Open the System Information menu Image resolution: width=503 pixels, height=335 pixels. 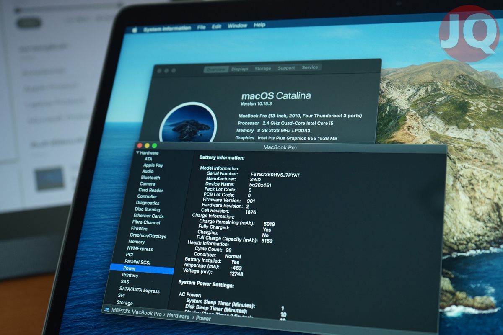click(x=167, y=28)
